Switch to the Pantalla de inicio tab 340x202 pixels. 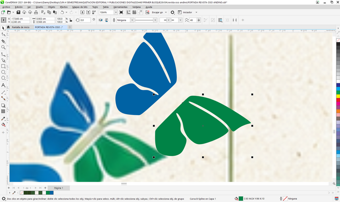point(20,27)
